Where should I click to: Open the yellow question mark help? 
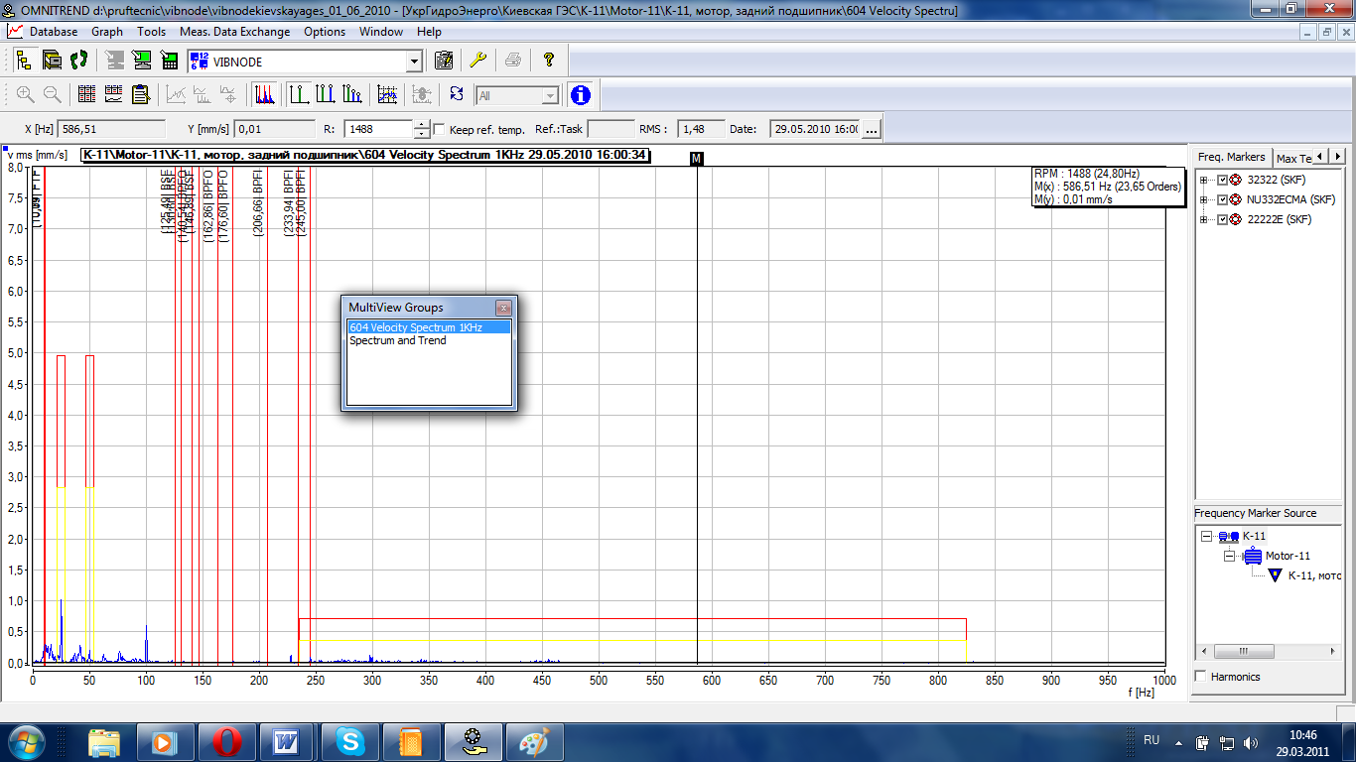point(548,61)
